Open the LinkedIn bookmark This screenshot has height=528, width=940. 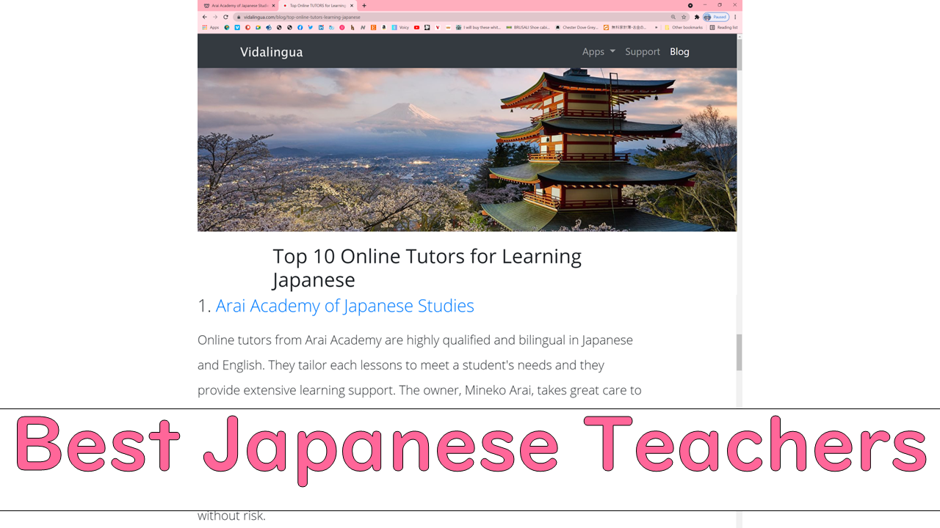321,28
